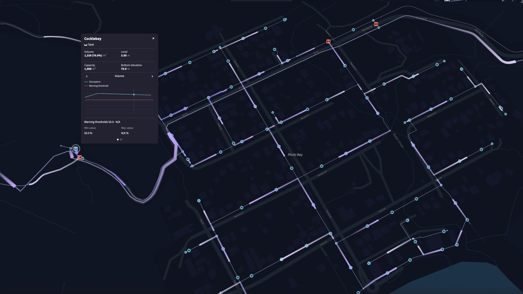
Task: Click the Volume chart title selector
Action: (x=119, y=76)
